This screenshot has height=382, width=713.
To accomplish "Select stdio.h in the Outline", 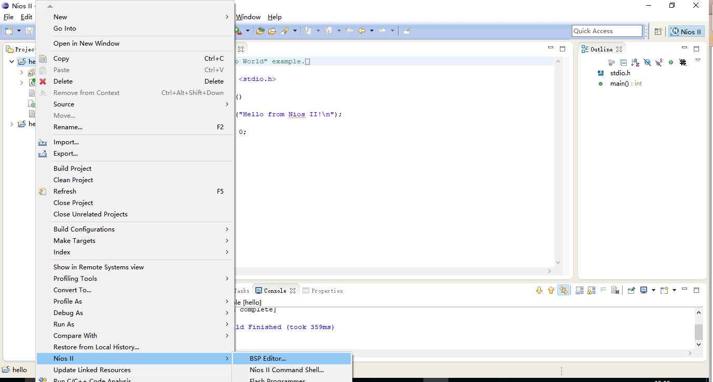I will (620, 73).
